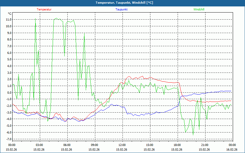
Task: Click the 09:00 time axis label
Action: pyautogui.click(x=94, y=145)
